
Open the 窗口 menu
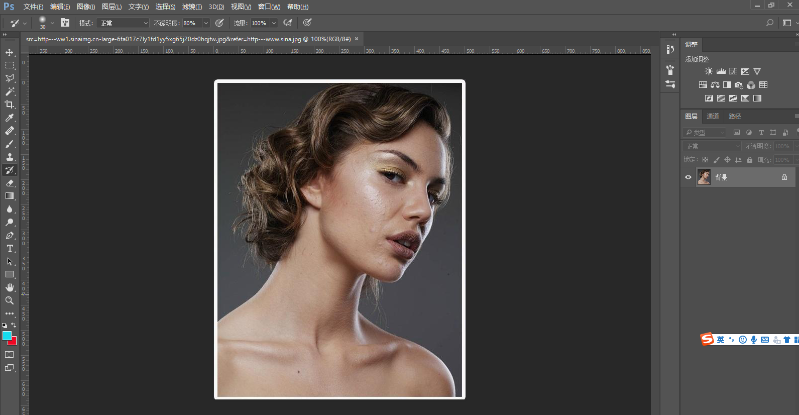pyautogui.click(x=269, y=7)
